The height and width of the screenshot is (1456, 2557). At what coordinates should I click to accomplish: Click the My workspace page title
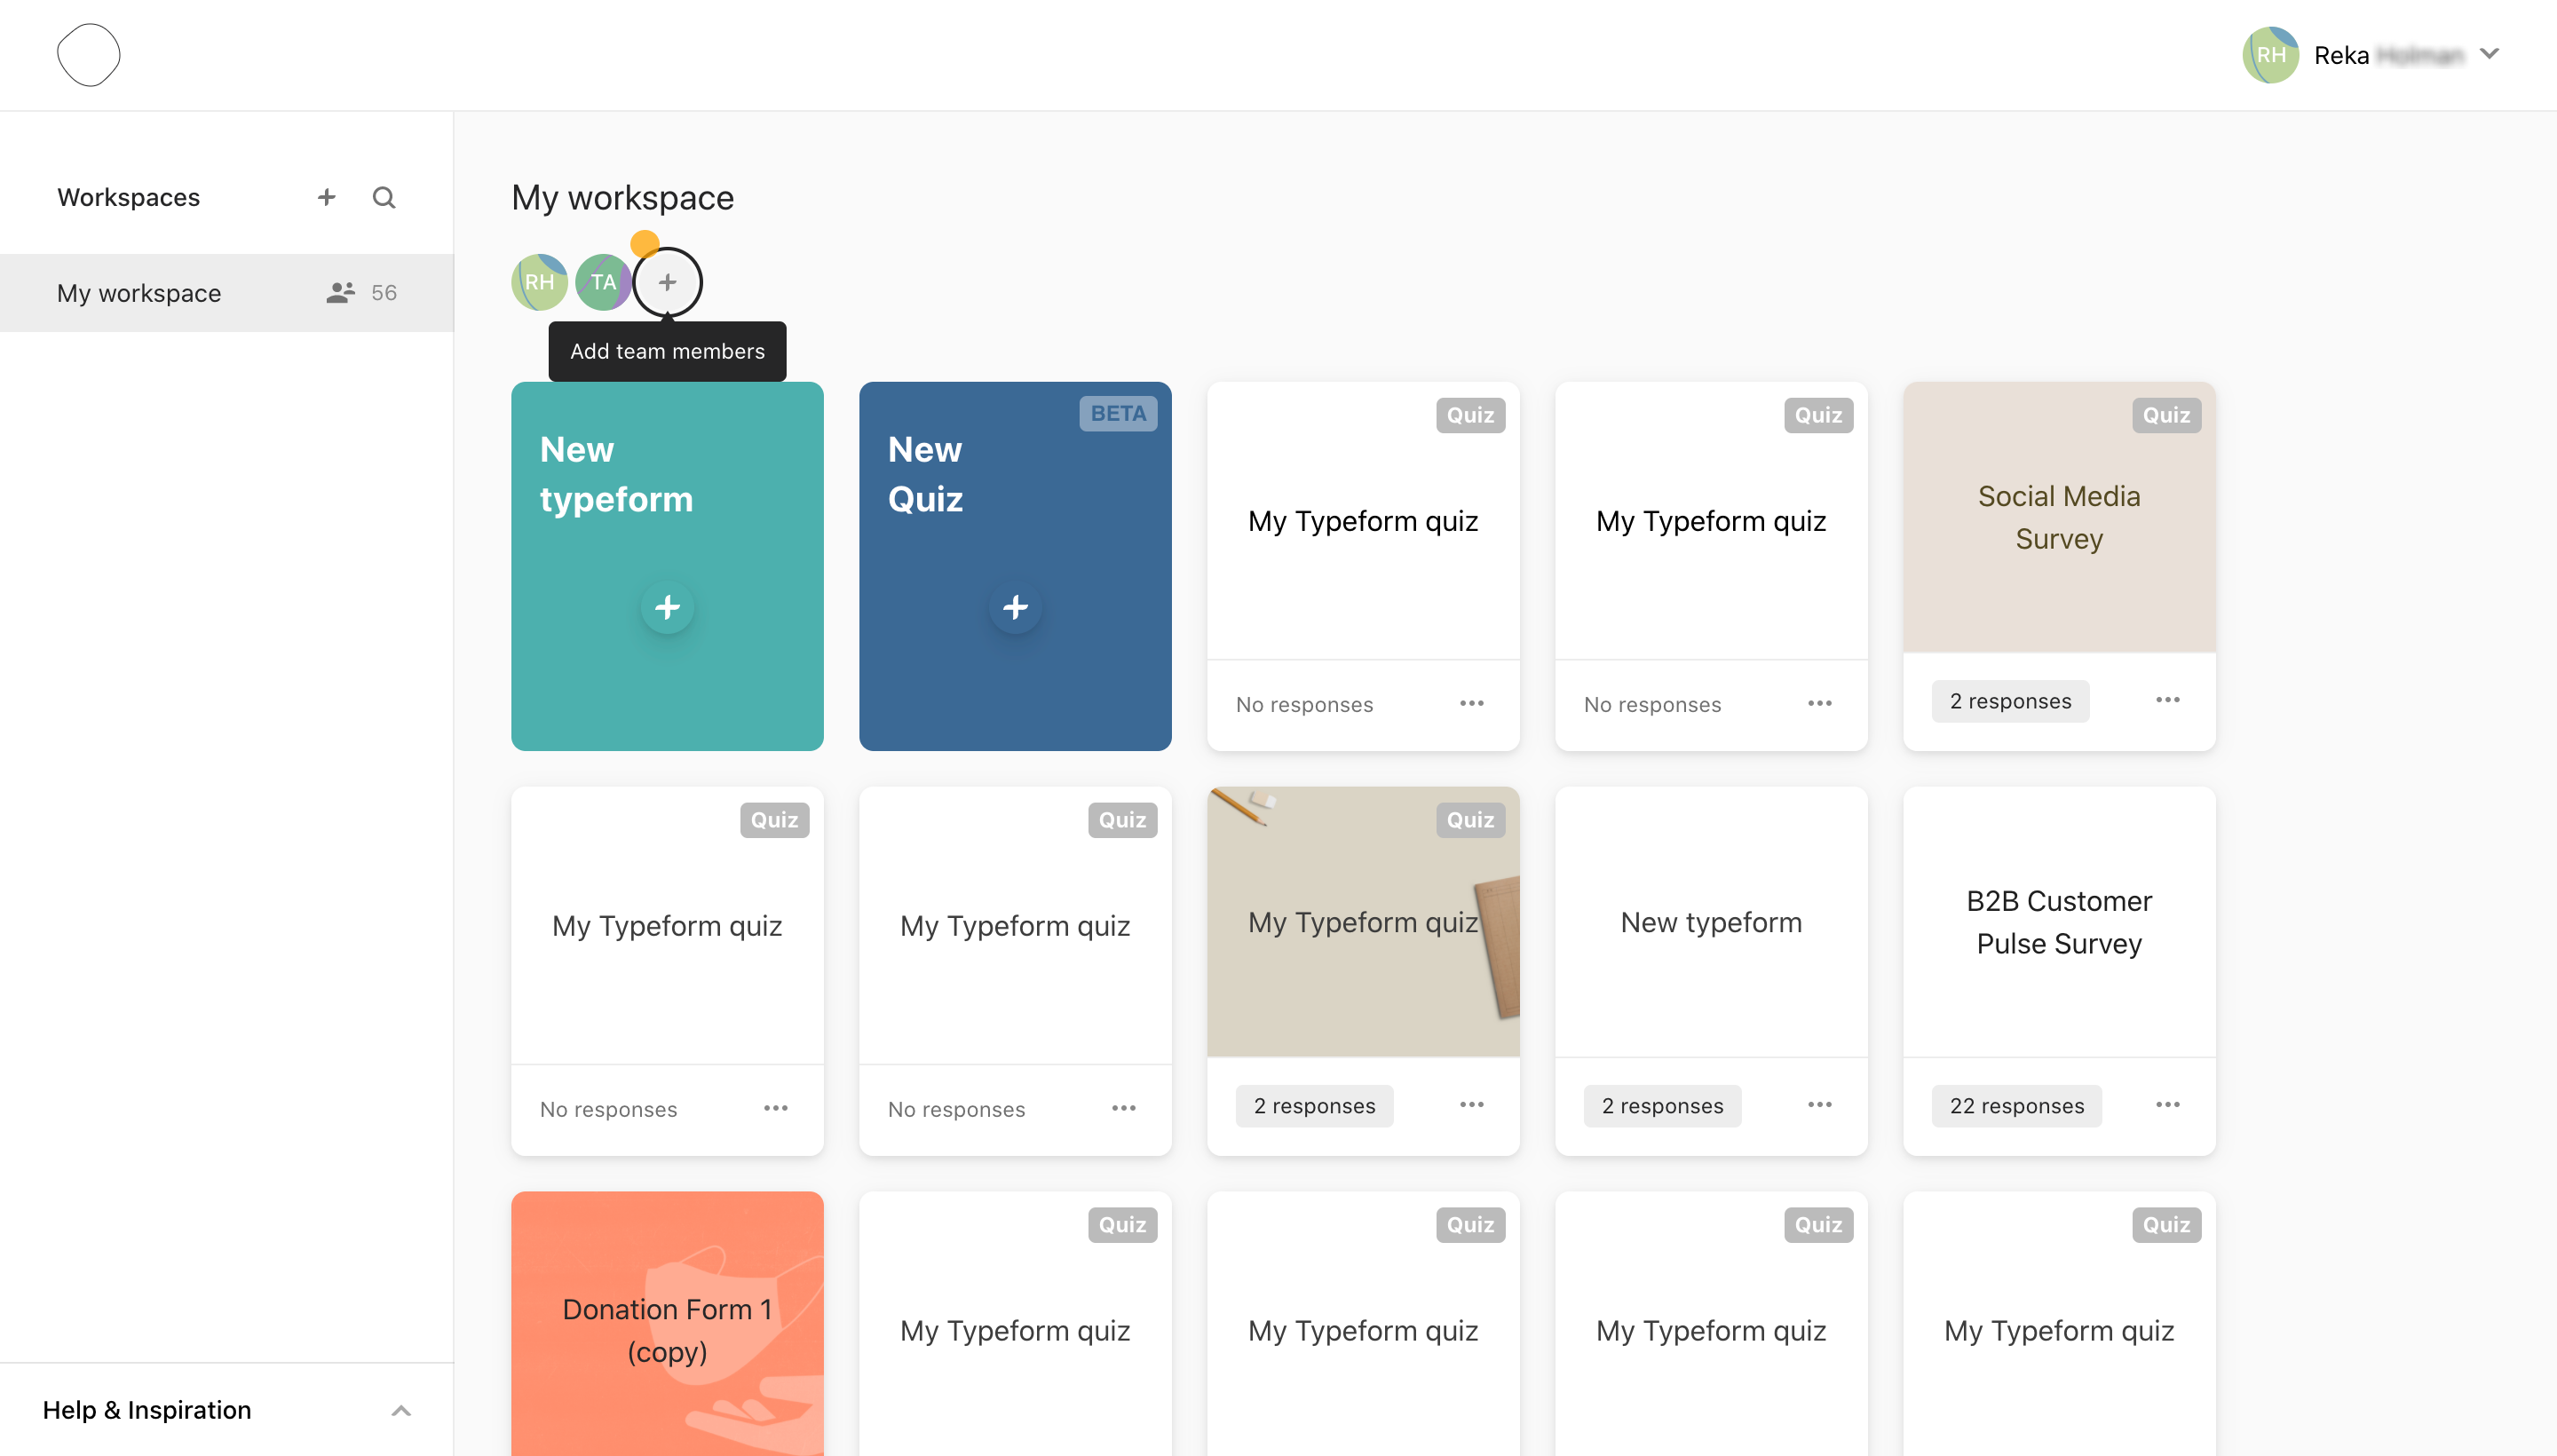pyautogui.click(x=622, y=198)
